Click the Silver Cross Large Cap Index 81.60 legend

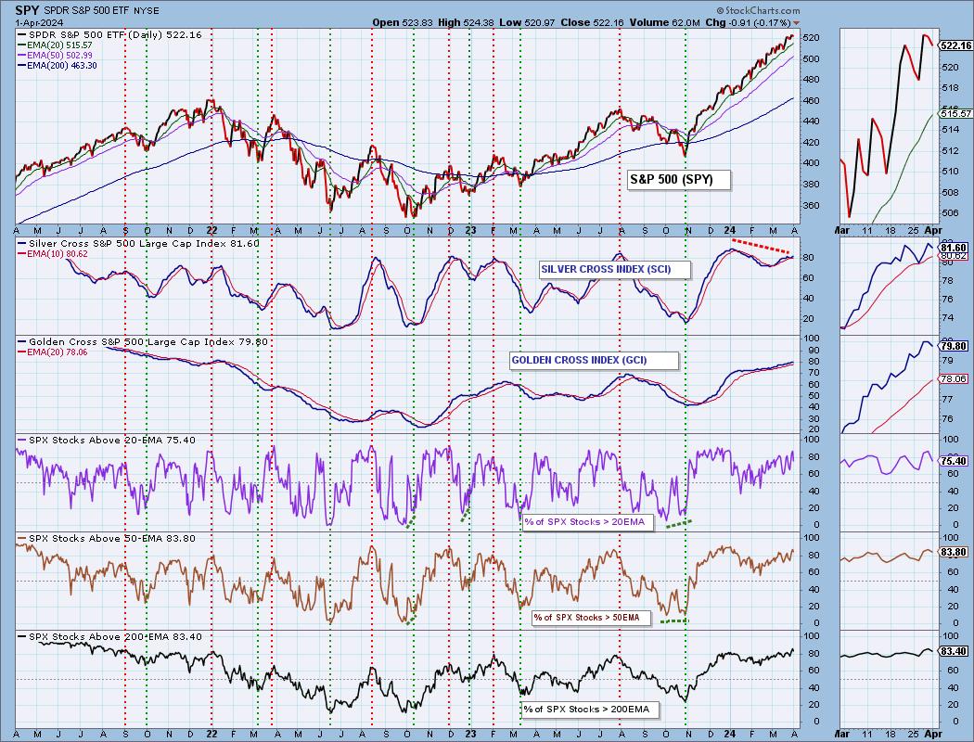click(x=138, y=243)
